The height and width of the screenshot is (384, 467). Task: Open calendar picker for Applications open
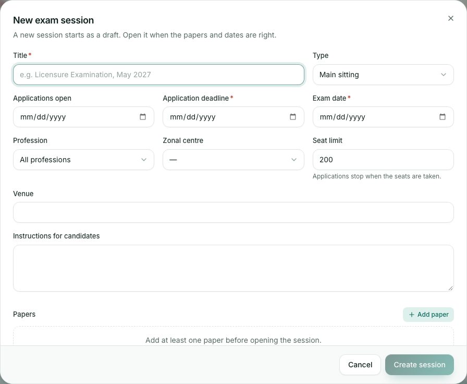(143, 117)
